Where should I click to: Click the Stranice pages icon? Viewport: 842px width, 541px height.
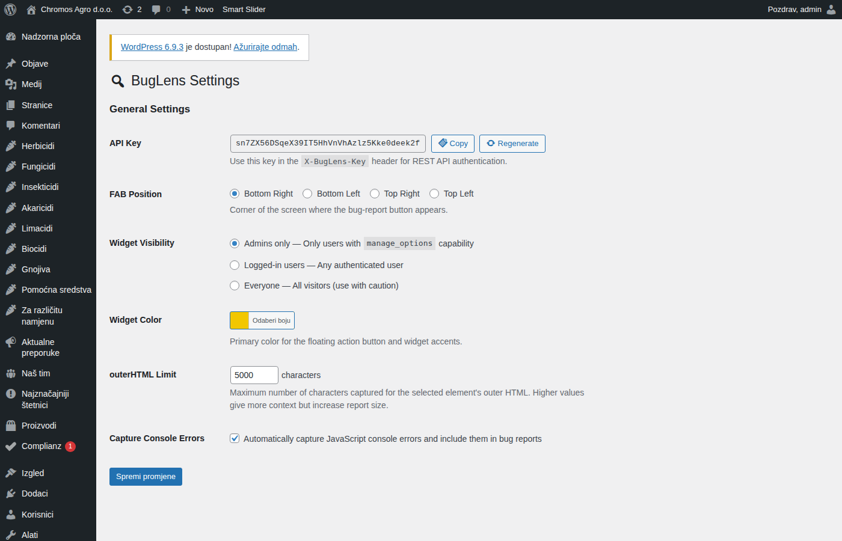point(11,105)
